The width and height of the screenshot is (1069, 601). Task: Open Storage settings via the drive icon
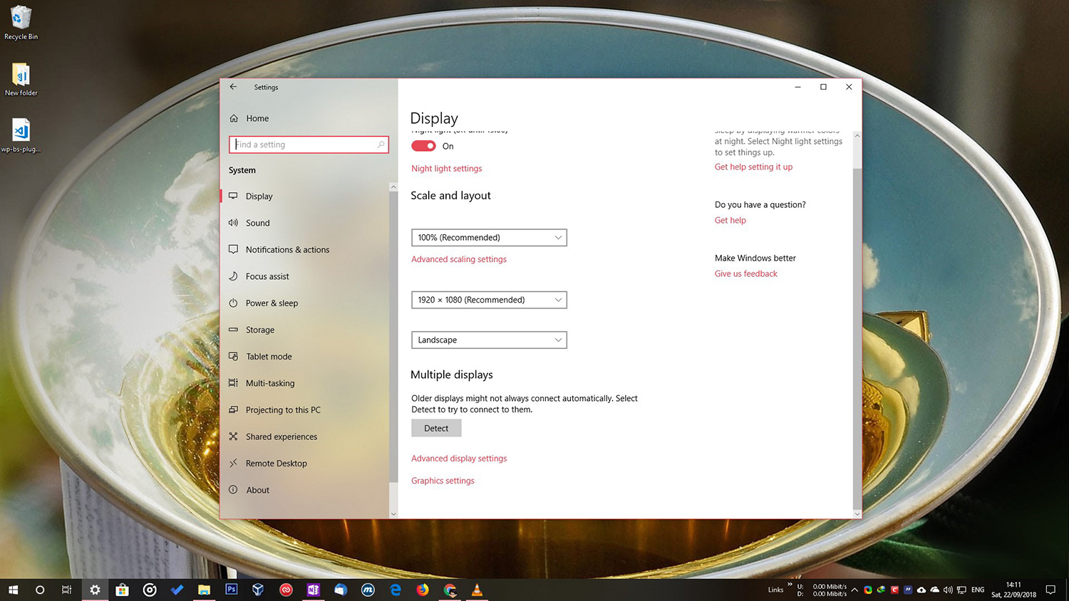click(x=234, y=330)
